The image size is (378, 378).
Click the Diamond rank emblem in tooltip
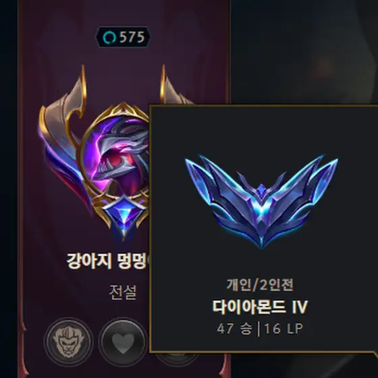(x=262, y=201)
